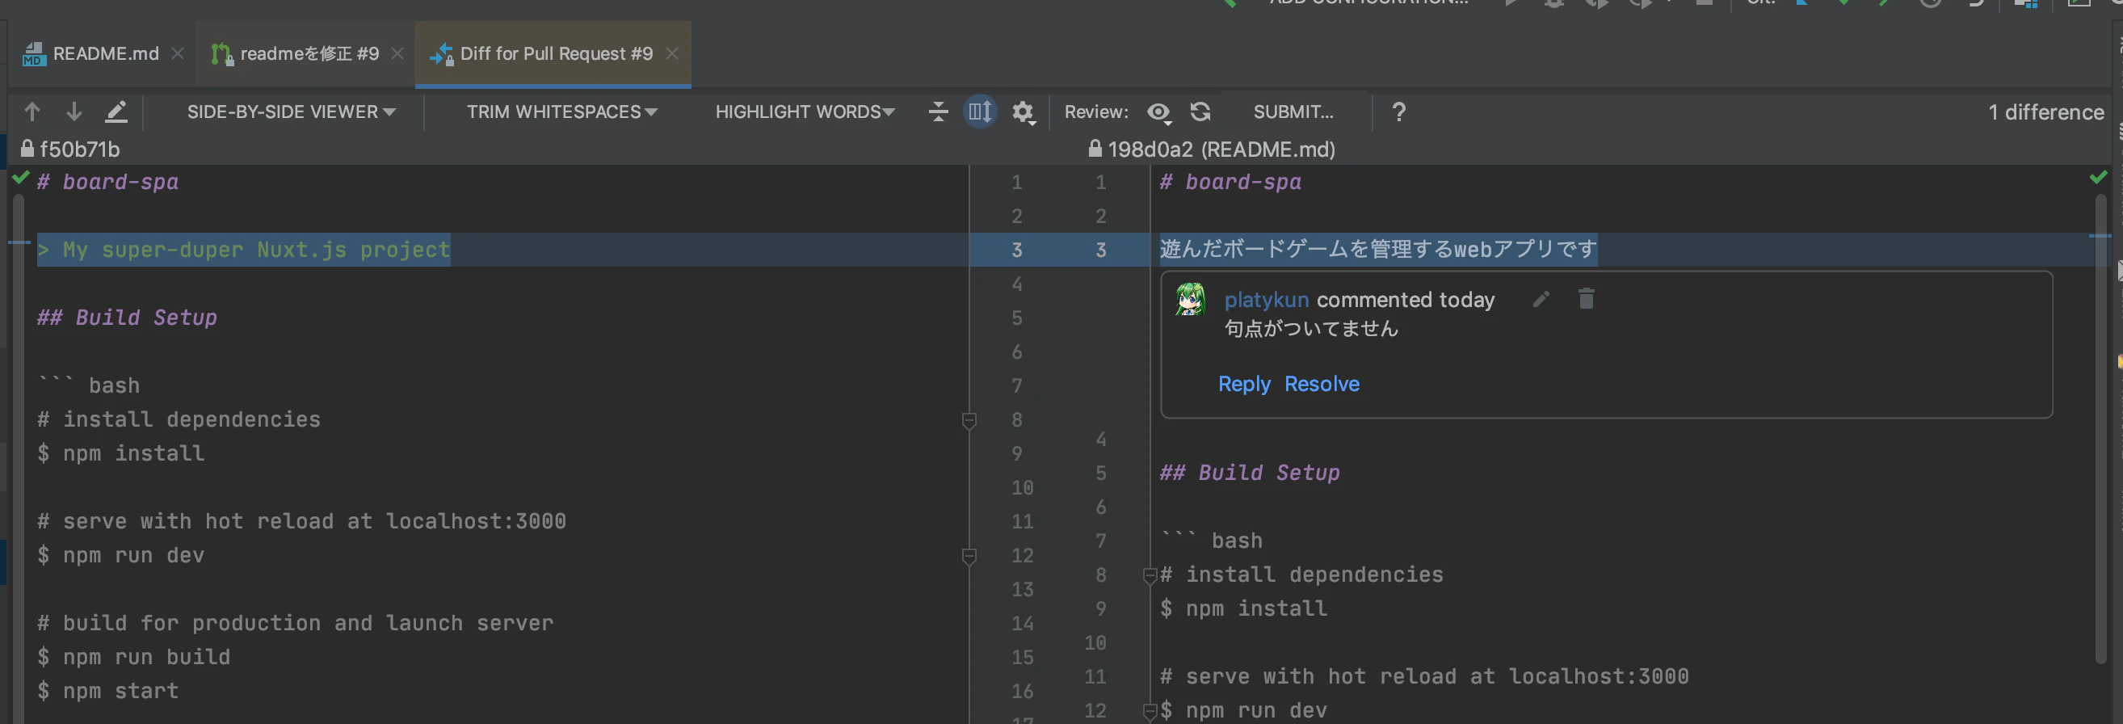
Task: Delete the comment with trash icon
Action: click(x=1586, y=297)
